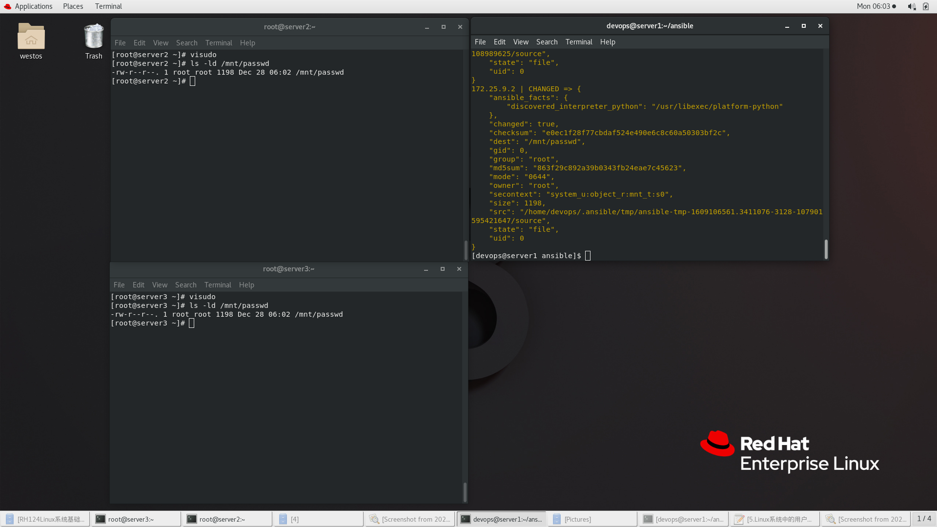Open the Trash desktop icon
937x527 pixels.
pyautogui.click(x=93, y=37)
